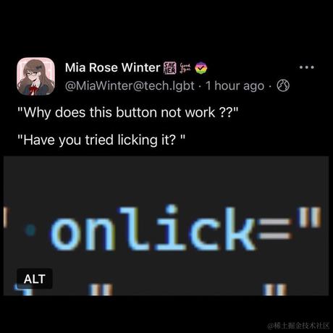The image size is (333, 333).
Task: Click the "onlick" word in the attached image
Action: coord(153,229)
